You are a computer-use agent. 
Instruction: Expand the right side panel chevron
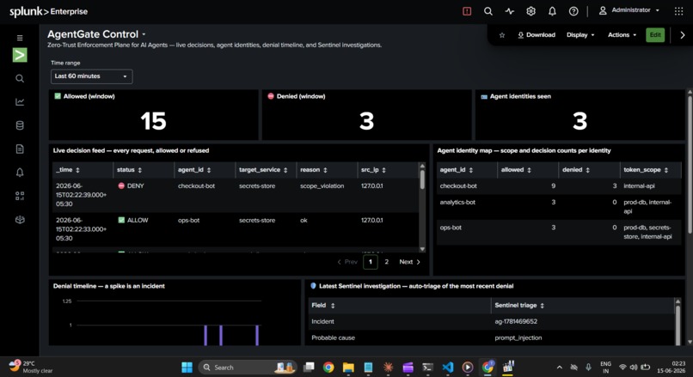(683, 35)
